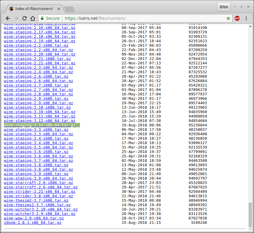Download wine-staging-3.12-x86_64.tar.gz
The height and width of the screenshot is (233, 254).
coord(40,121)
